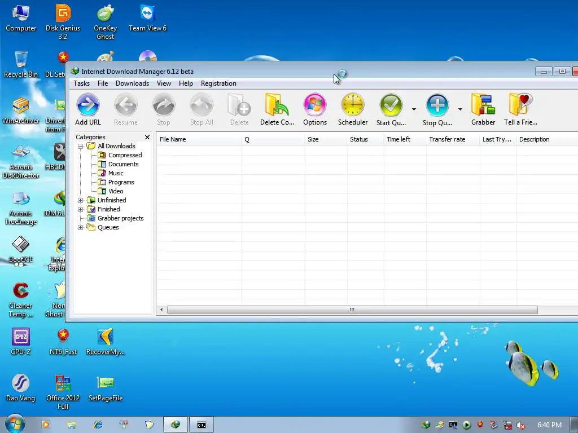Select the CPU-Z desktop icon
Viewport: 578px width, 433px height.
[x=21, y=342]
